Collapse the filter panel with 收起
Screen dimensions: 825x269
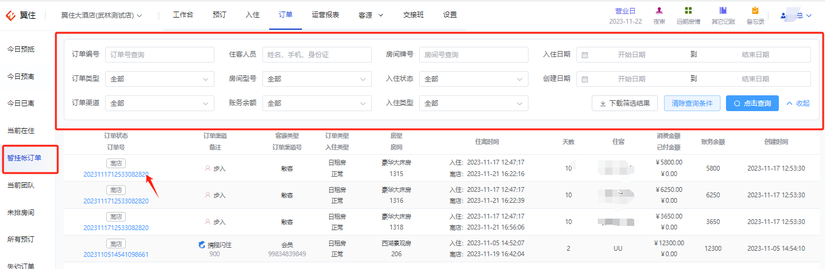[x=798, y=103]
